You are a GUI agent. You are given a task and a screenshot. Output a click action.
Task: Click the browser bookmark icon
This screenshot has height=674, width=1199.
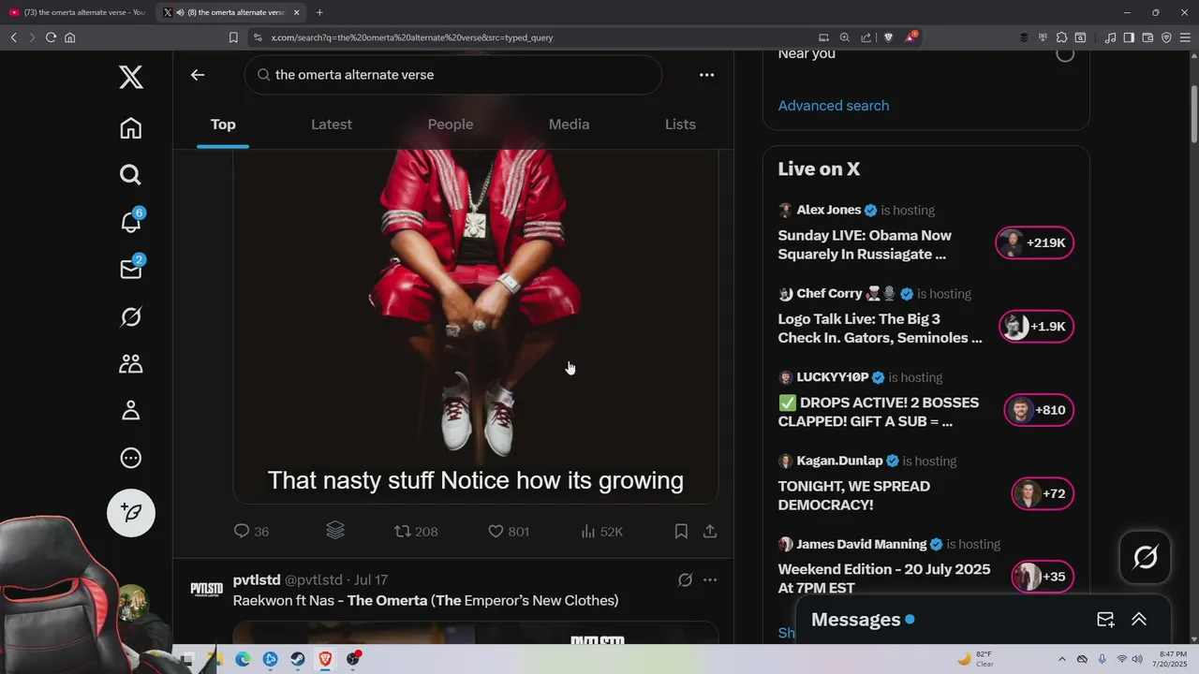tap(233, 37)
